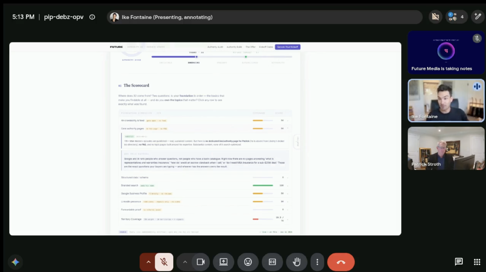Open video settings arrow beside camera
Screen dimensions: 486x272
185,262
